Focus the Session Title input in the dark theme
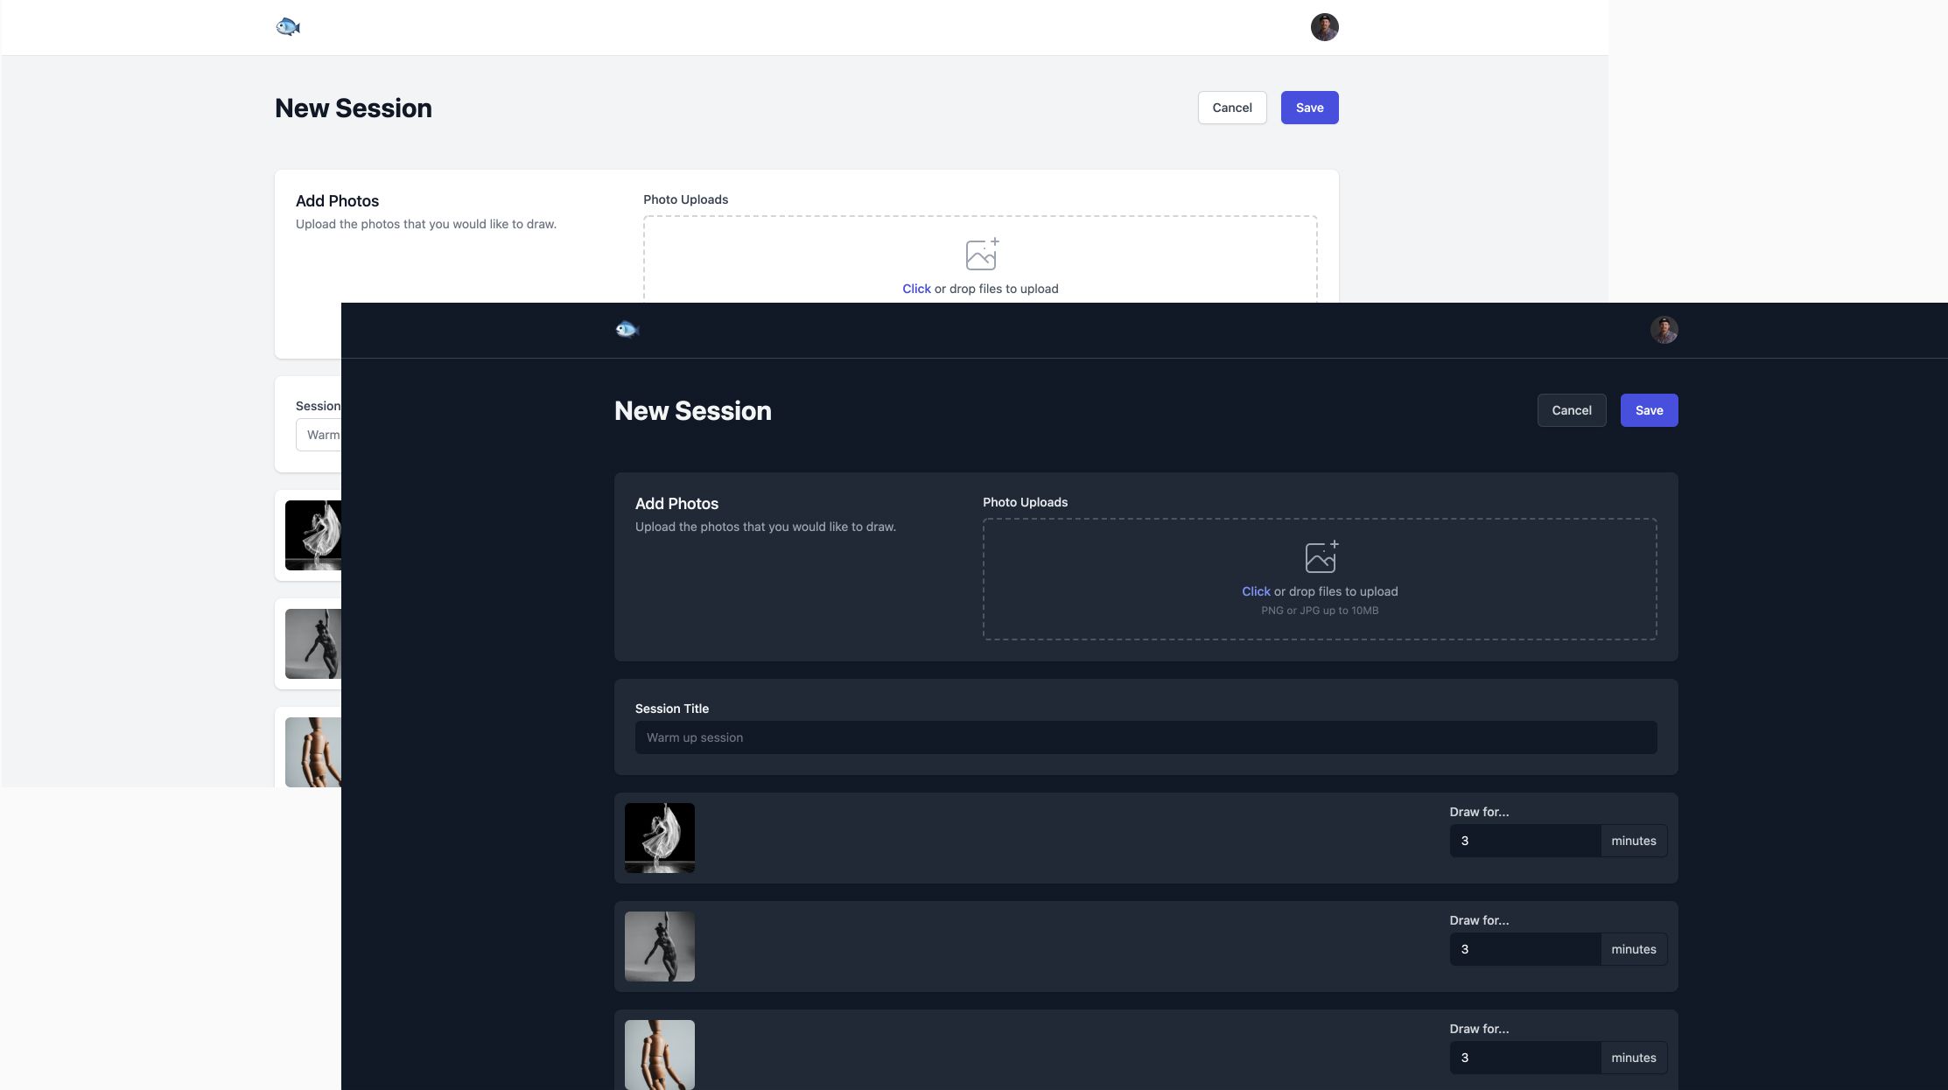Screen dimensions: 1948x1090 point(1145,737)
